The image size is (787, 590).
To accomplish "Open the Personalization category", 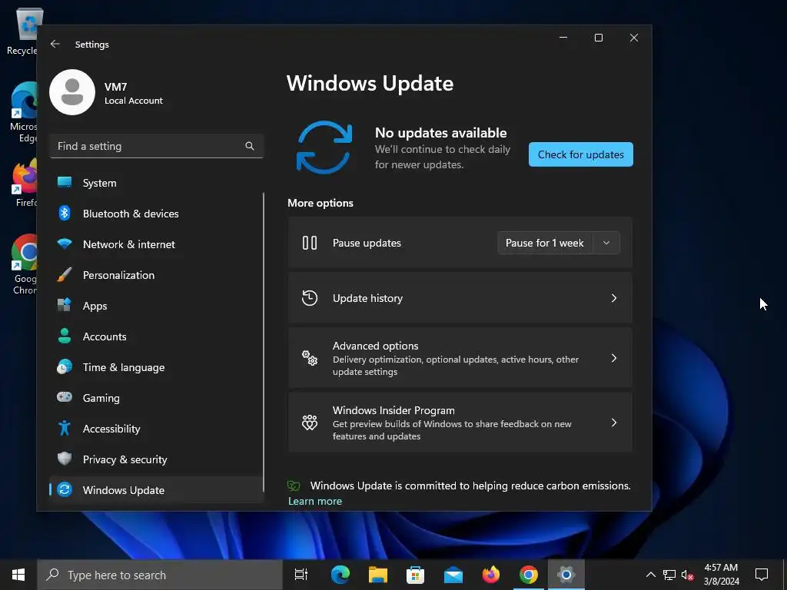I will pyautogui.click(x=156, y=274).
